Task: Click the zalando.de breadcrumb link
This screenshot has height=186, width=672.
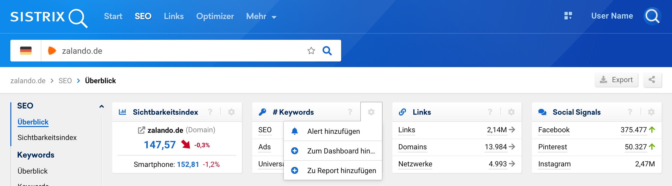Action: [x=28, y=81]
